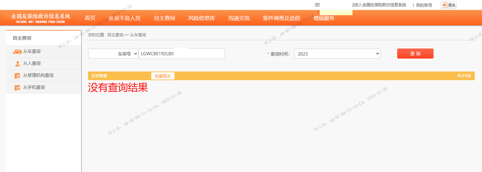This screenshot has height=172, width=482.
Task: Click the 批量导出 button
Action: tap(163, 76)
